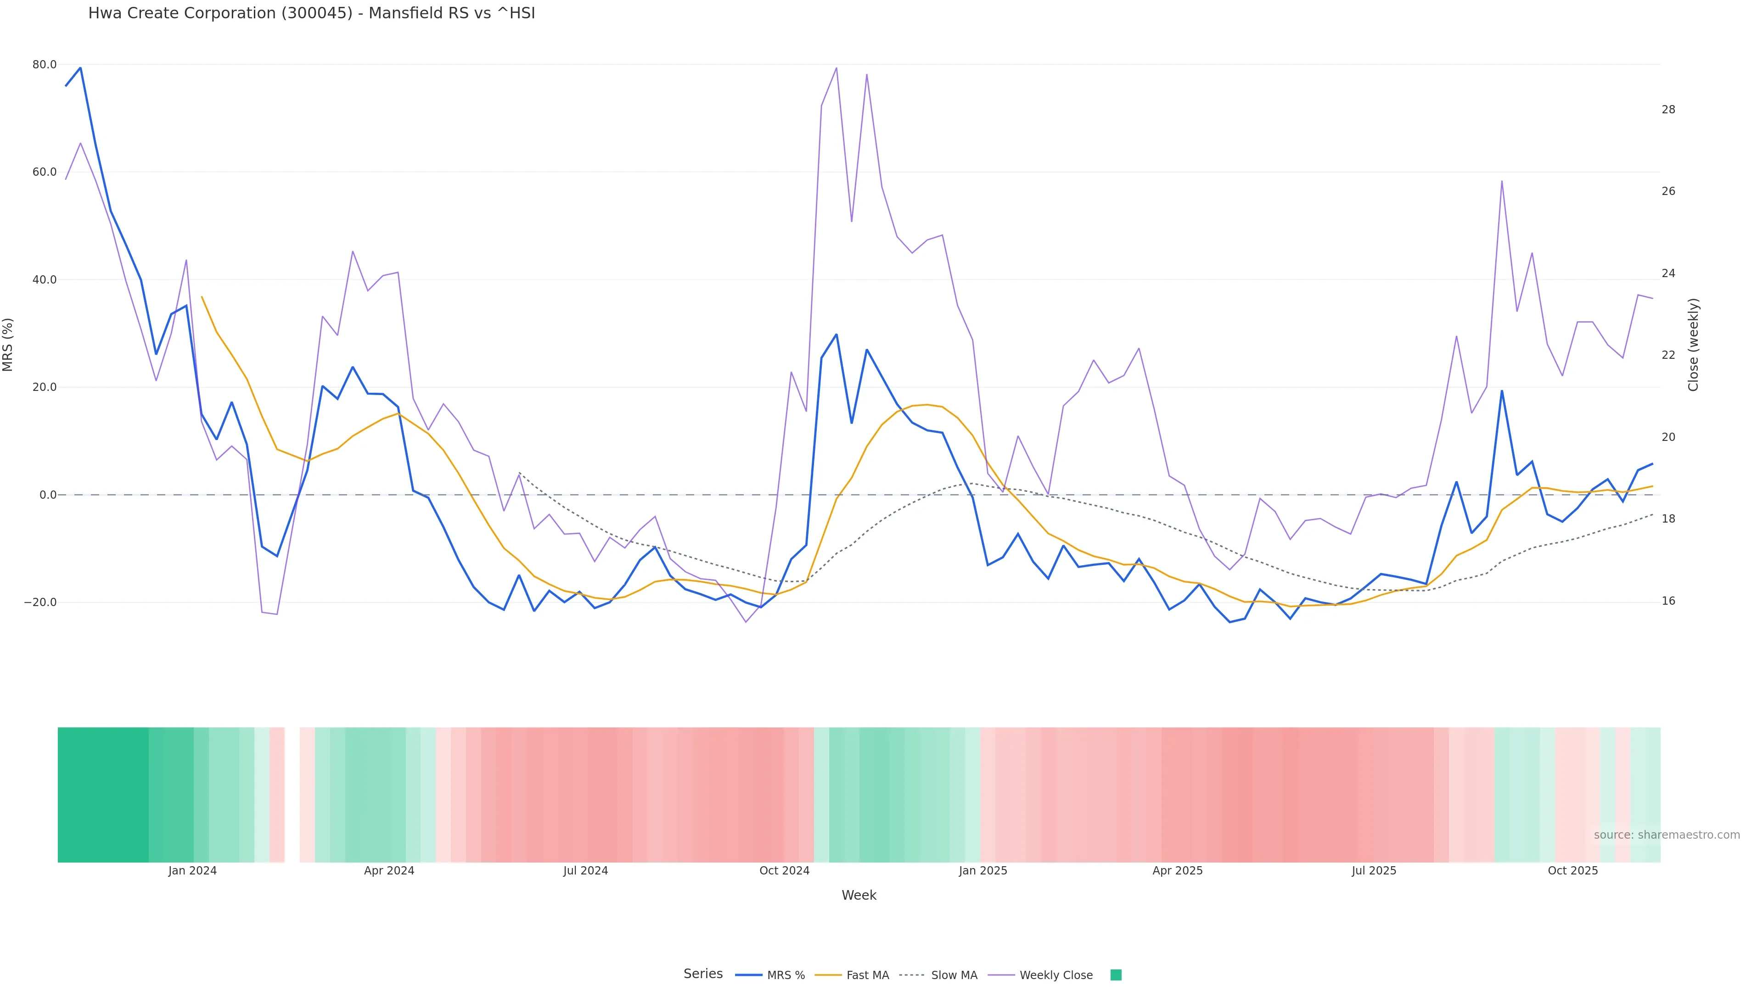Click the Jan 2024 x-axis tick label
This screenshot has width=1763, height=991.
[192, 871]
